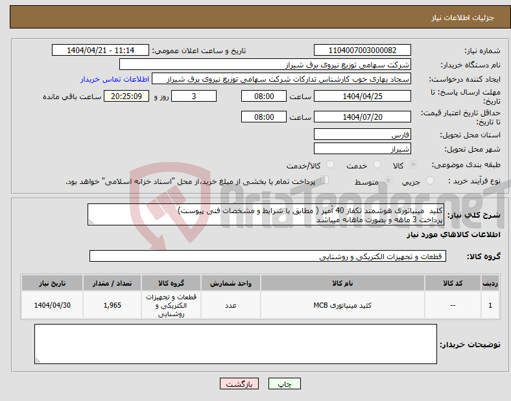Click the تاریخ نیاز column header

[52, 283]
